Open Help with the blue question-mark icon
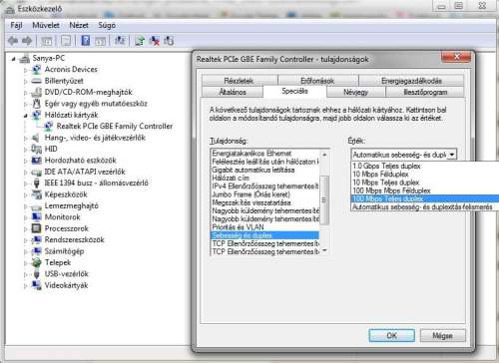 click(x=86, y=41)
